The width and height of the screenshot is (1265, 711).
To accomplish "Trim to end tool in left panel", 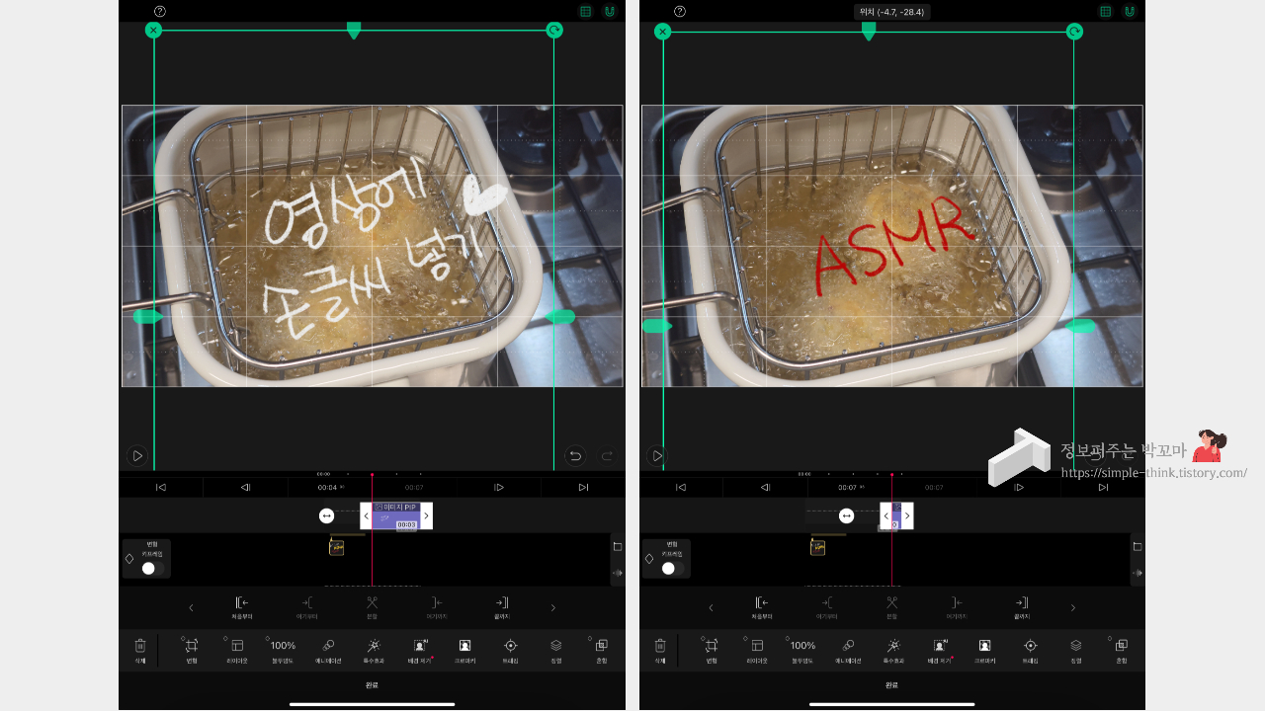I will point(502,606).
